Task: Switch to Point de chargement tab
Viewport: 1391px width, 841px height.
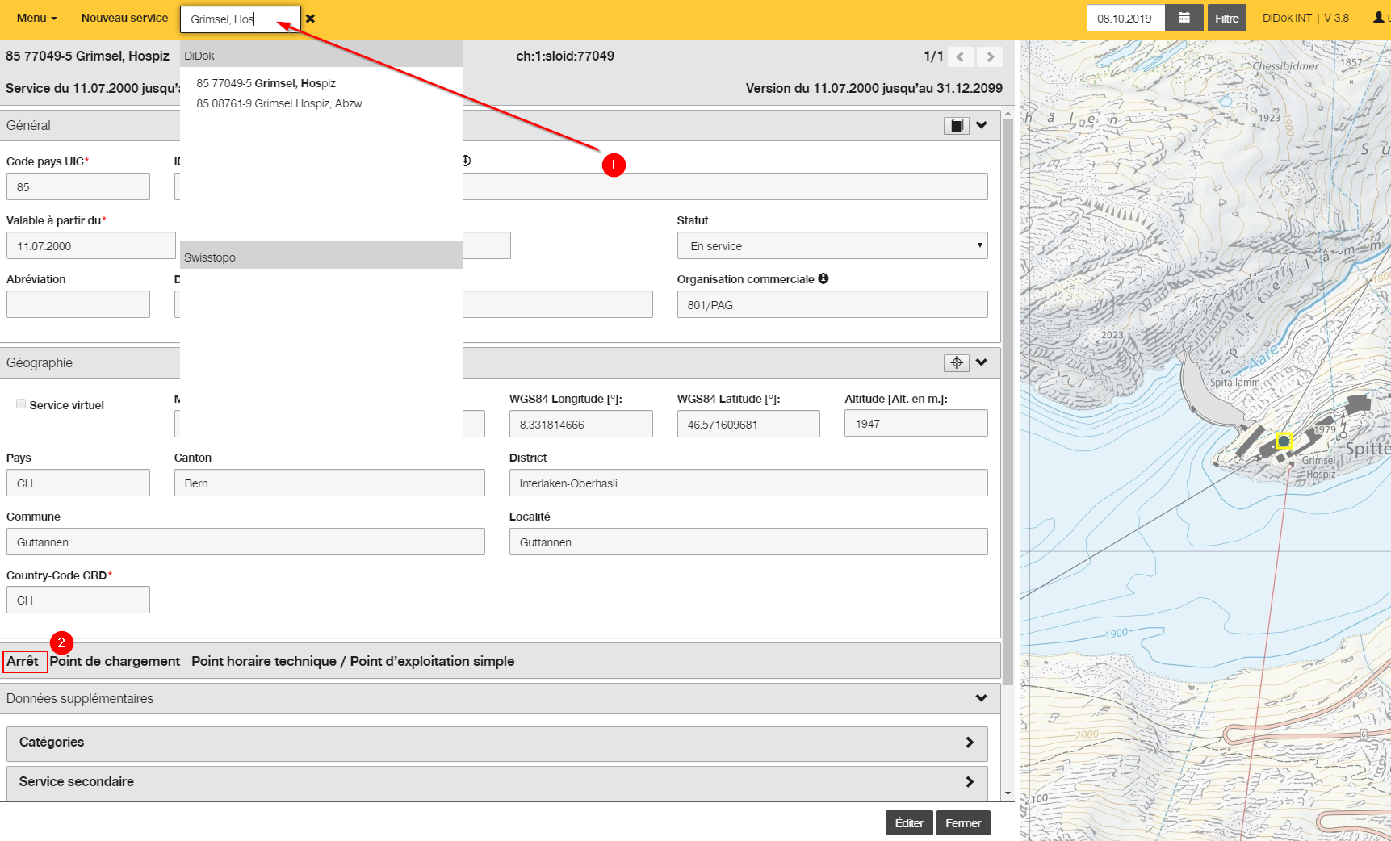Action: point(115,661)
